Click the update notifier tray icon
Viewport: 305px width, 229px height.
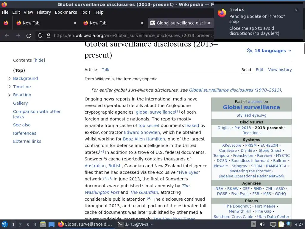[x=289, y=224]
